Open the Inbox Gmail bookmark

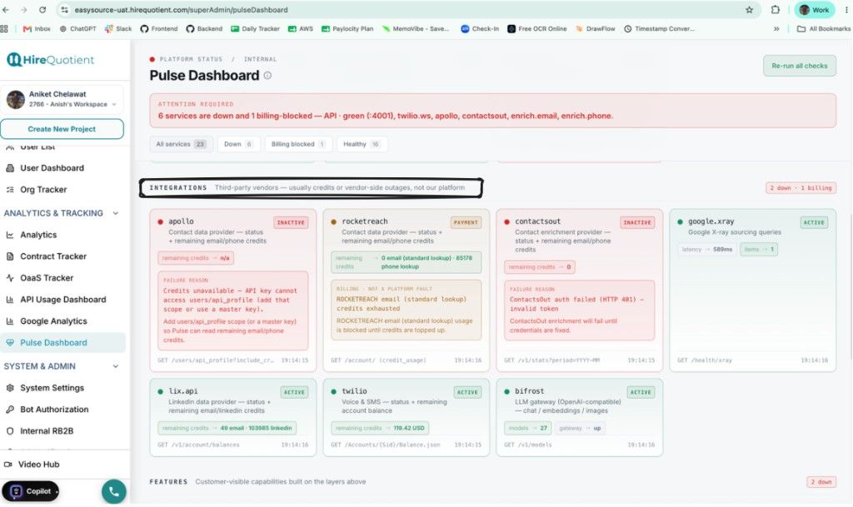pos(37,29)
